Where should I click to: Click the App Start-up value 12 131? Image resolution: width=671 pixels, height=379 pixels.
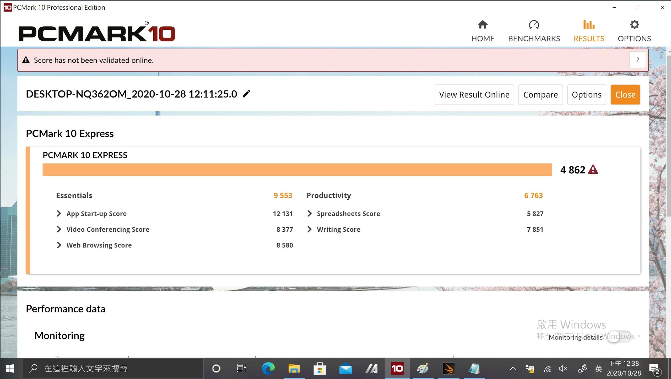(283, 214)
